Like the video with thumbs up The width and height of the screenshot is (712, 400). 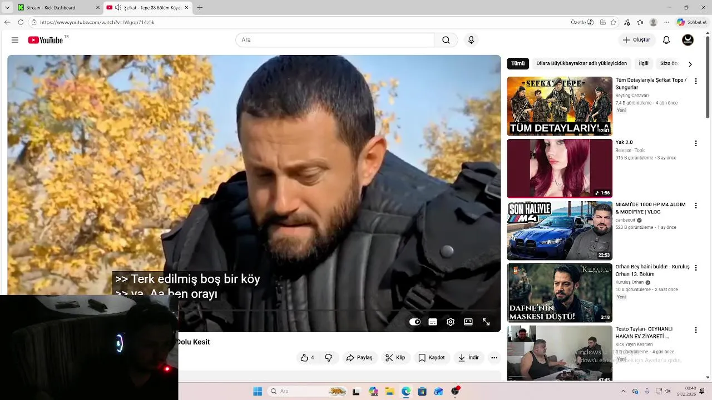(x=307, y=358)
